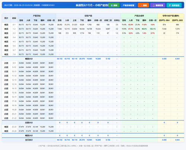
Task: Open 产能目标配置 from the header bar
Action: (128, 5)
